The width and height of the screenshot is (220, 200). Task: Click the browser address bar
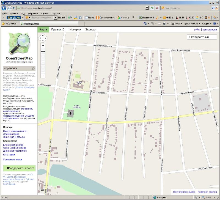(x=82, y=8)
